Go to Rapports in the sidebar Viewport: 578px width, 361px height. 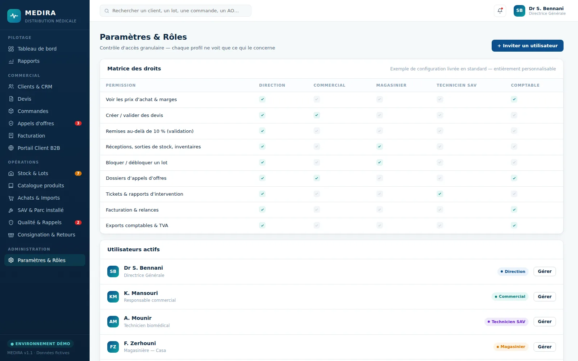(45, 61)
